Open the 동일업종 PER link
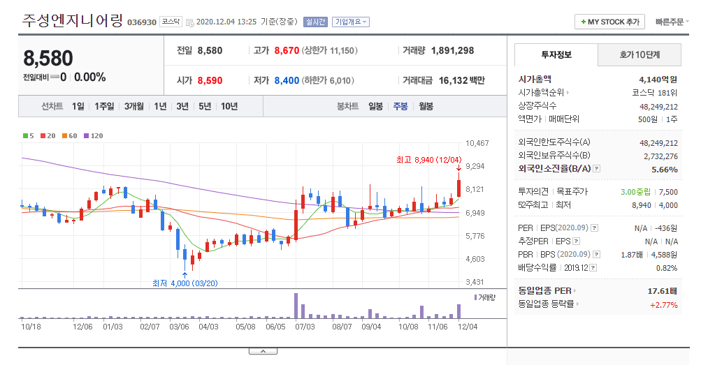Viewport: 708px width, 365px height. (x=545, y=291)
